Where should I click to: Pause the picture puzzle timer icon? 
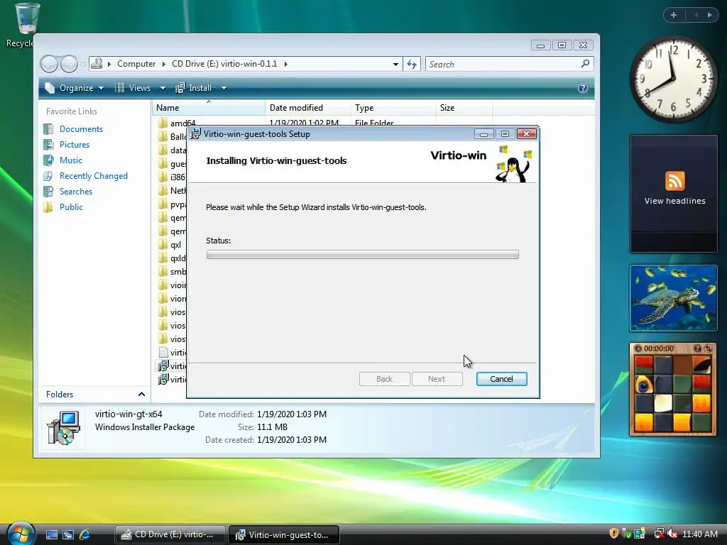638,348
